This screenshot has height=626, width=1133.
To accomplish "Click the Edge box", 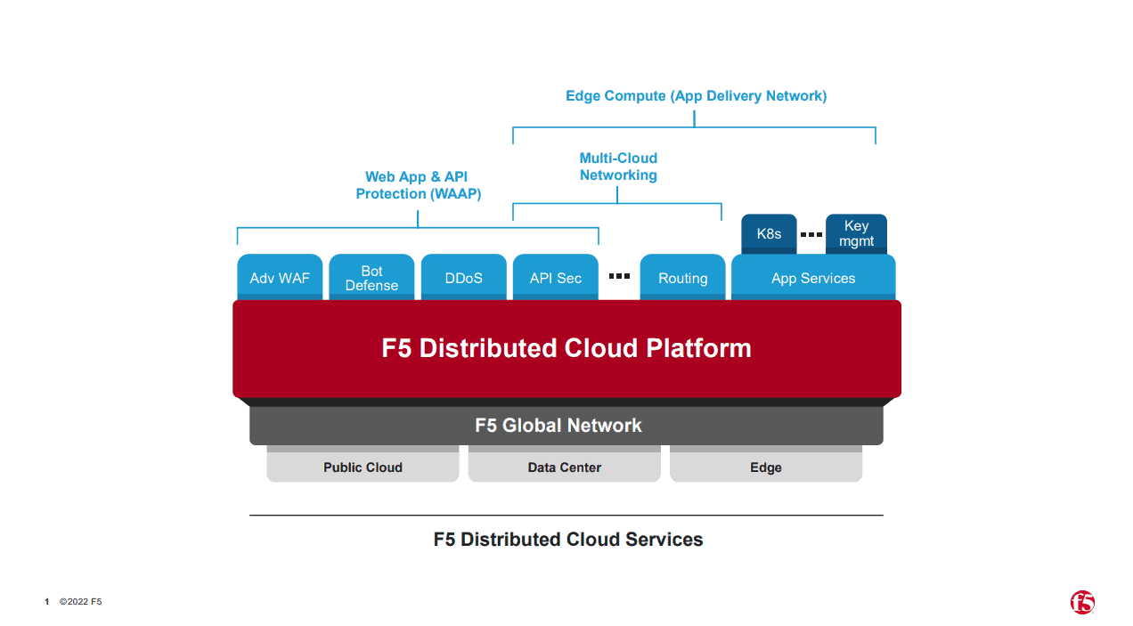I will click(x=765, y=467).
